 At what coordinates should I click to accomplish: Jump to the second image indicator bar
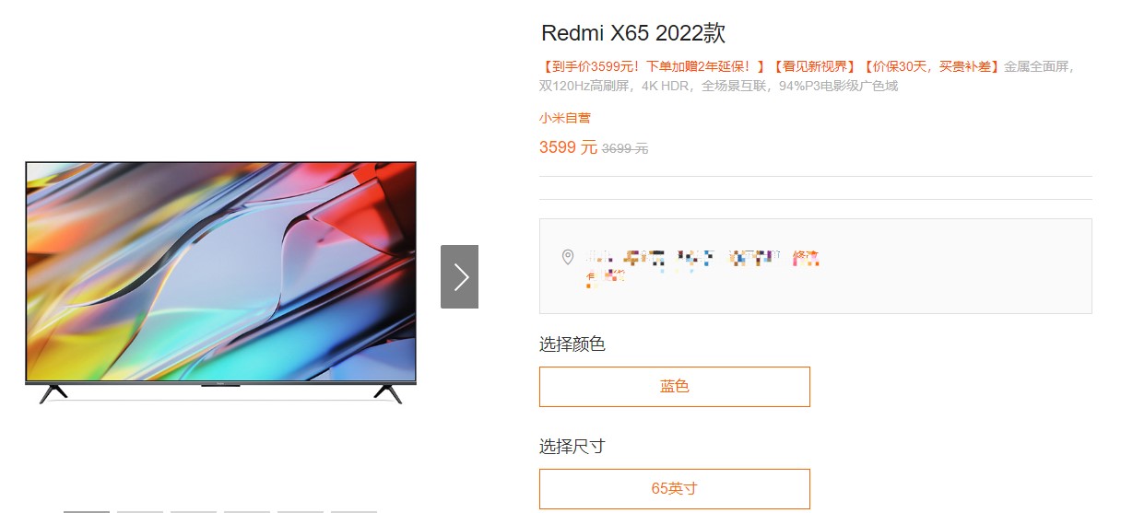[140, 511]
